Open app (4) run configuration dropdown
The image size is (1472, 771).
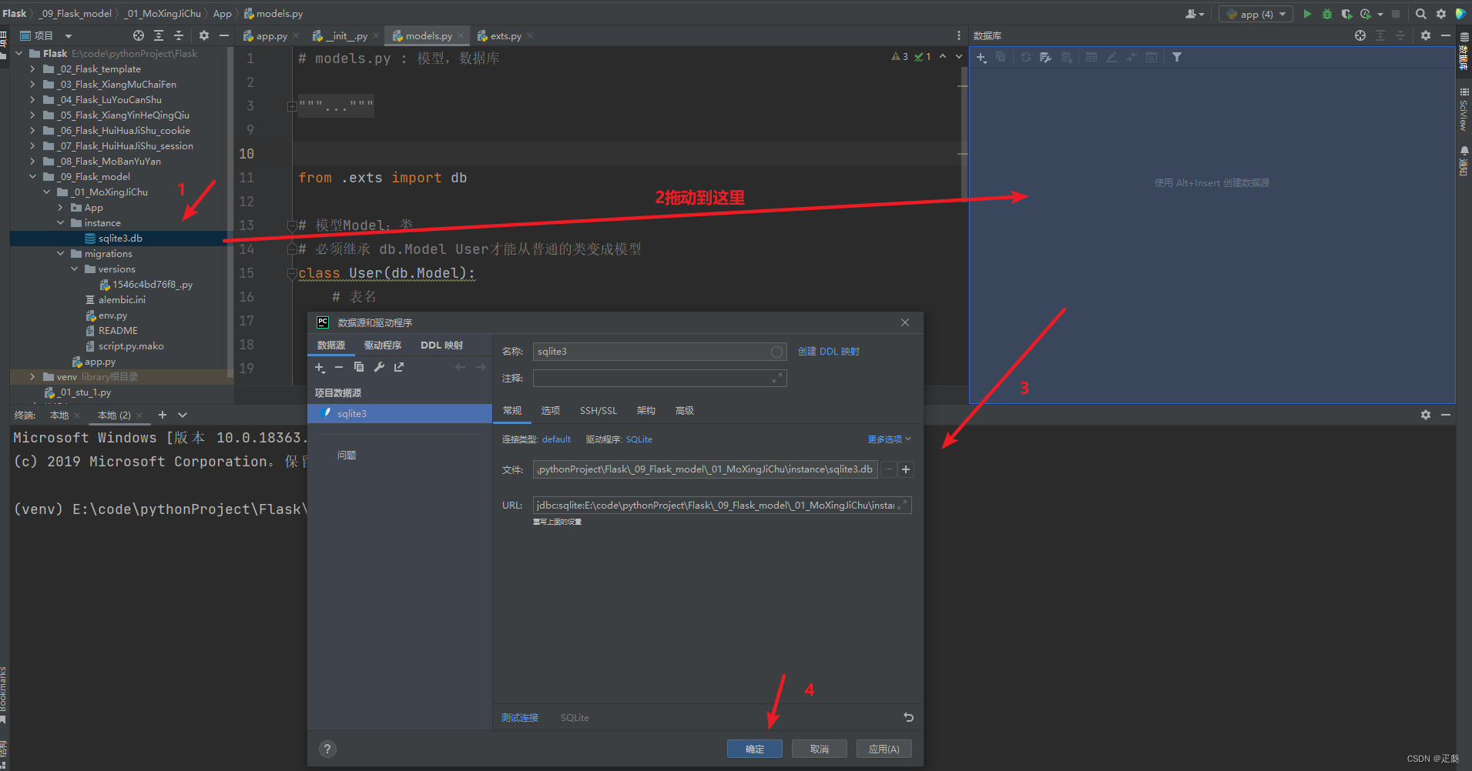(x=1256, y=14)
